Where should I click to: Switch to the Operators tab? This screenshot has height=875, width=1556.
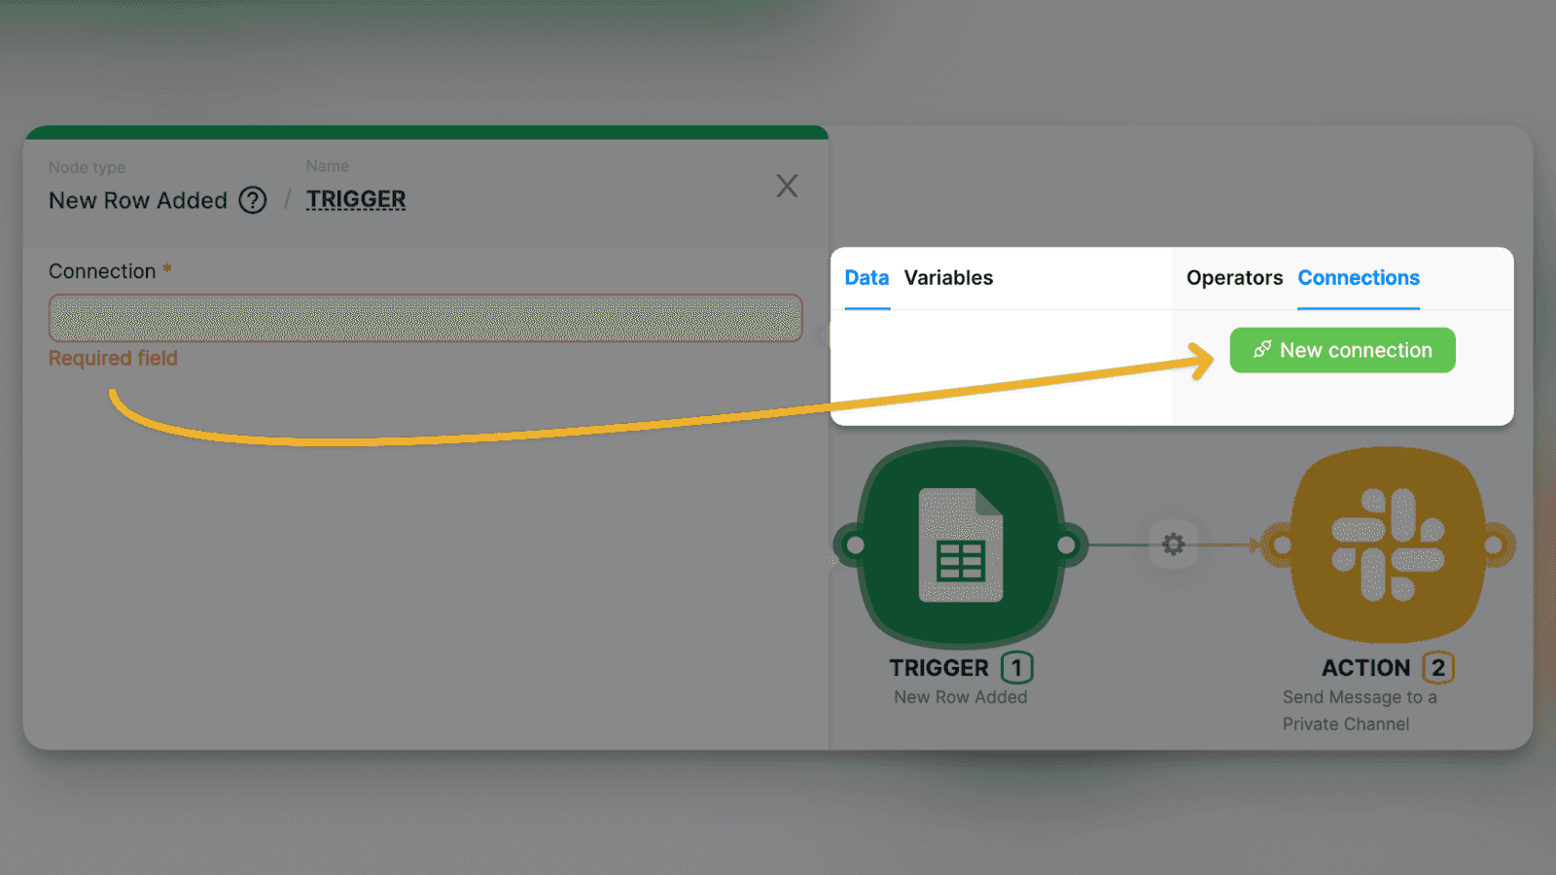(x=1234, y=278)
